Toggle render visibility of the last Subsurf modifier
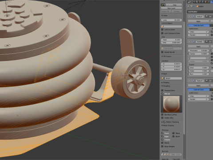The image size is (213, 160). pyautogui.click(x=207, y=81)
